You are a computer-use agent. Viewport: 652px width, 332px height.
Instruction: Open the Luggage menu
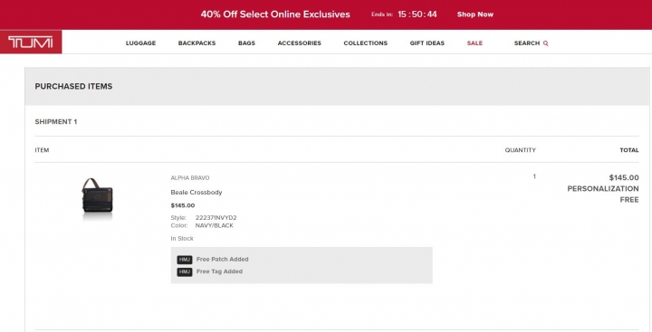[141, 43]
